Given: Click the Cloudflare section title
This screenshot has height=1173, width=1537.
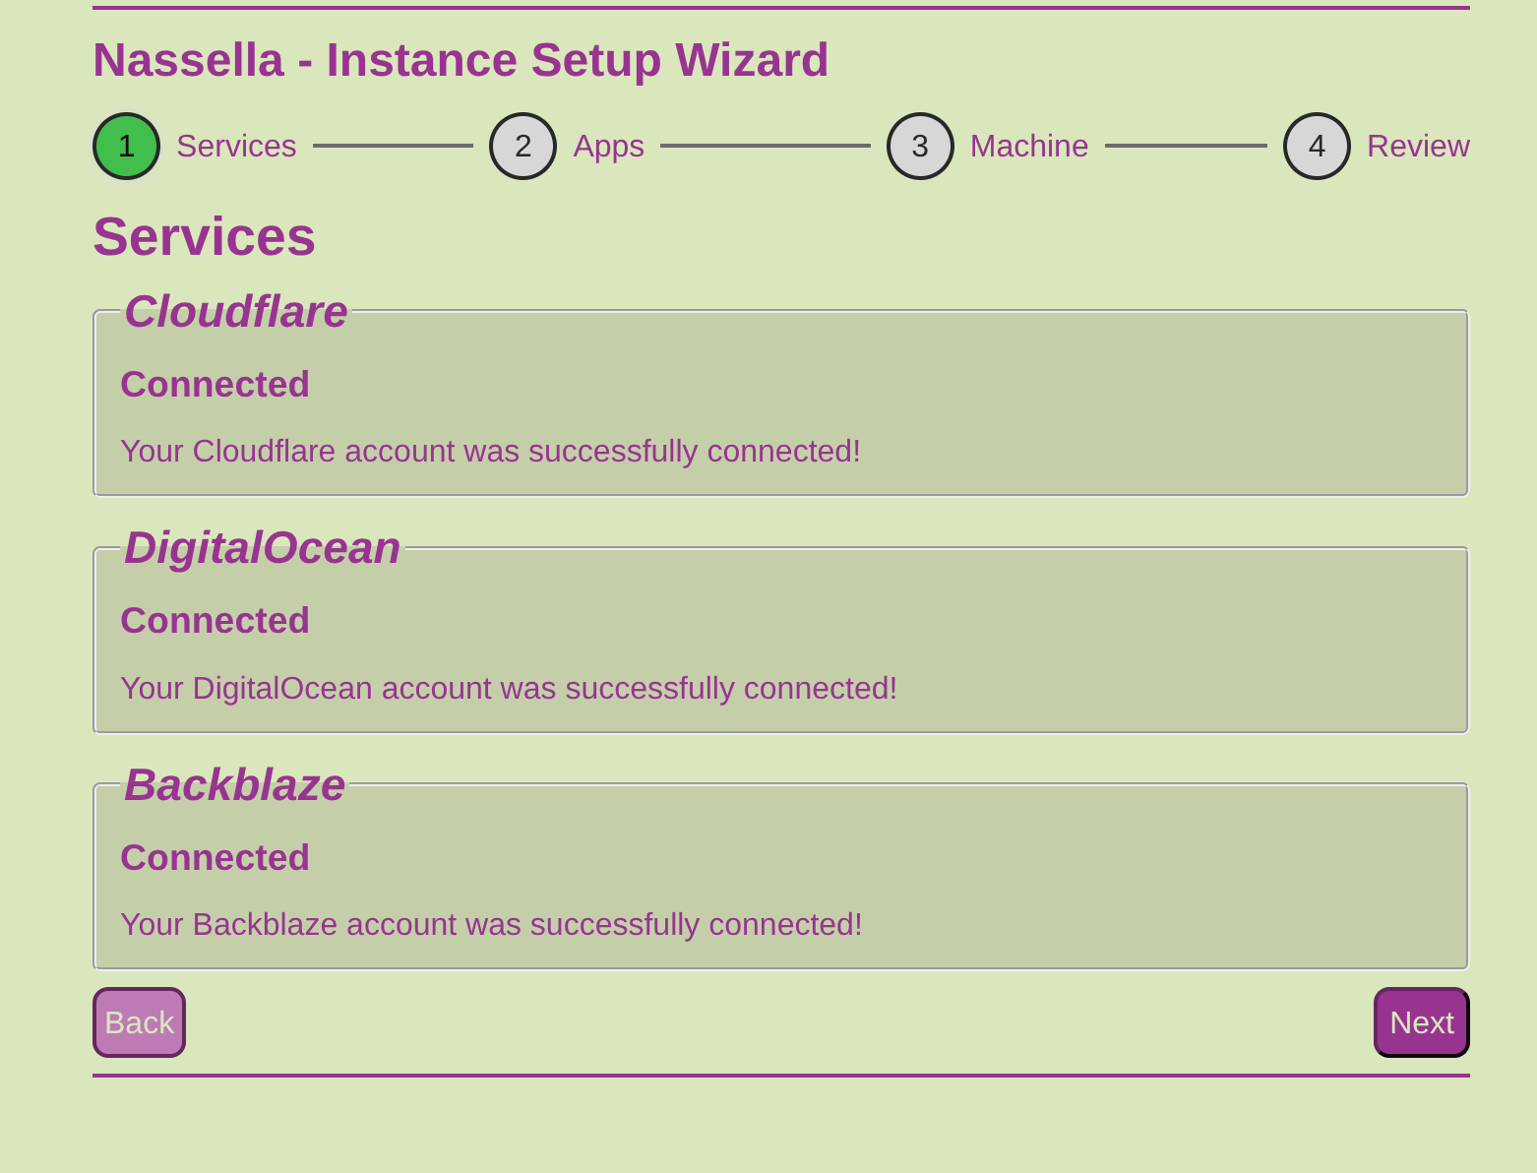Looking at the screenshot, I should pos(235,312).
